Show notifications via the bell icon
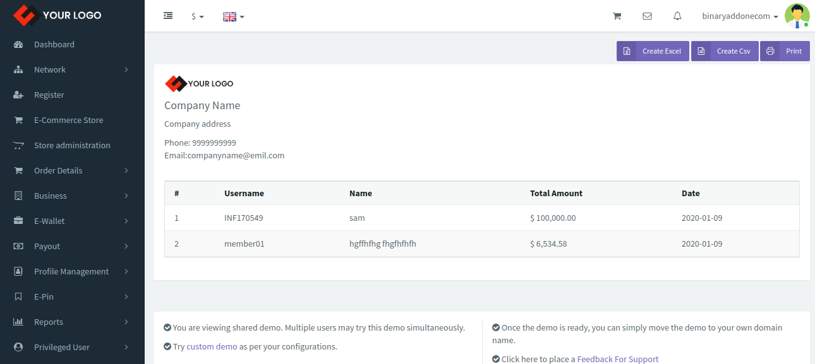The image size is (815, 364). [677, 16]
